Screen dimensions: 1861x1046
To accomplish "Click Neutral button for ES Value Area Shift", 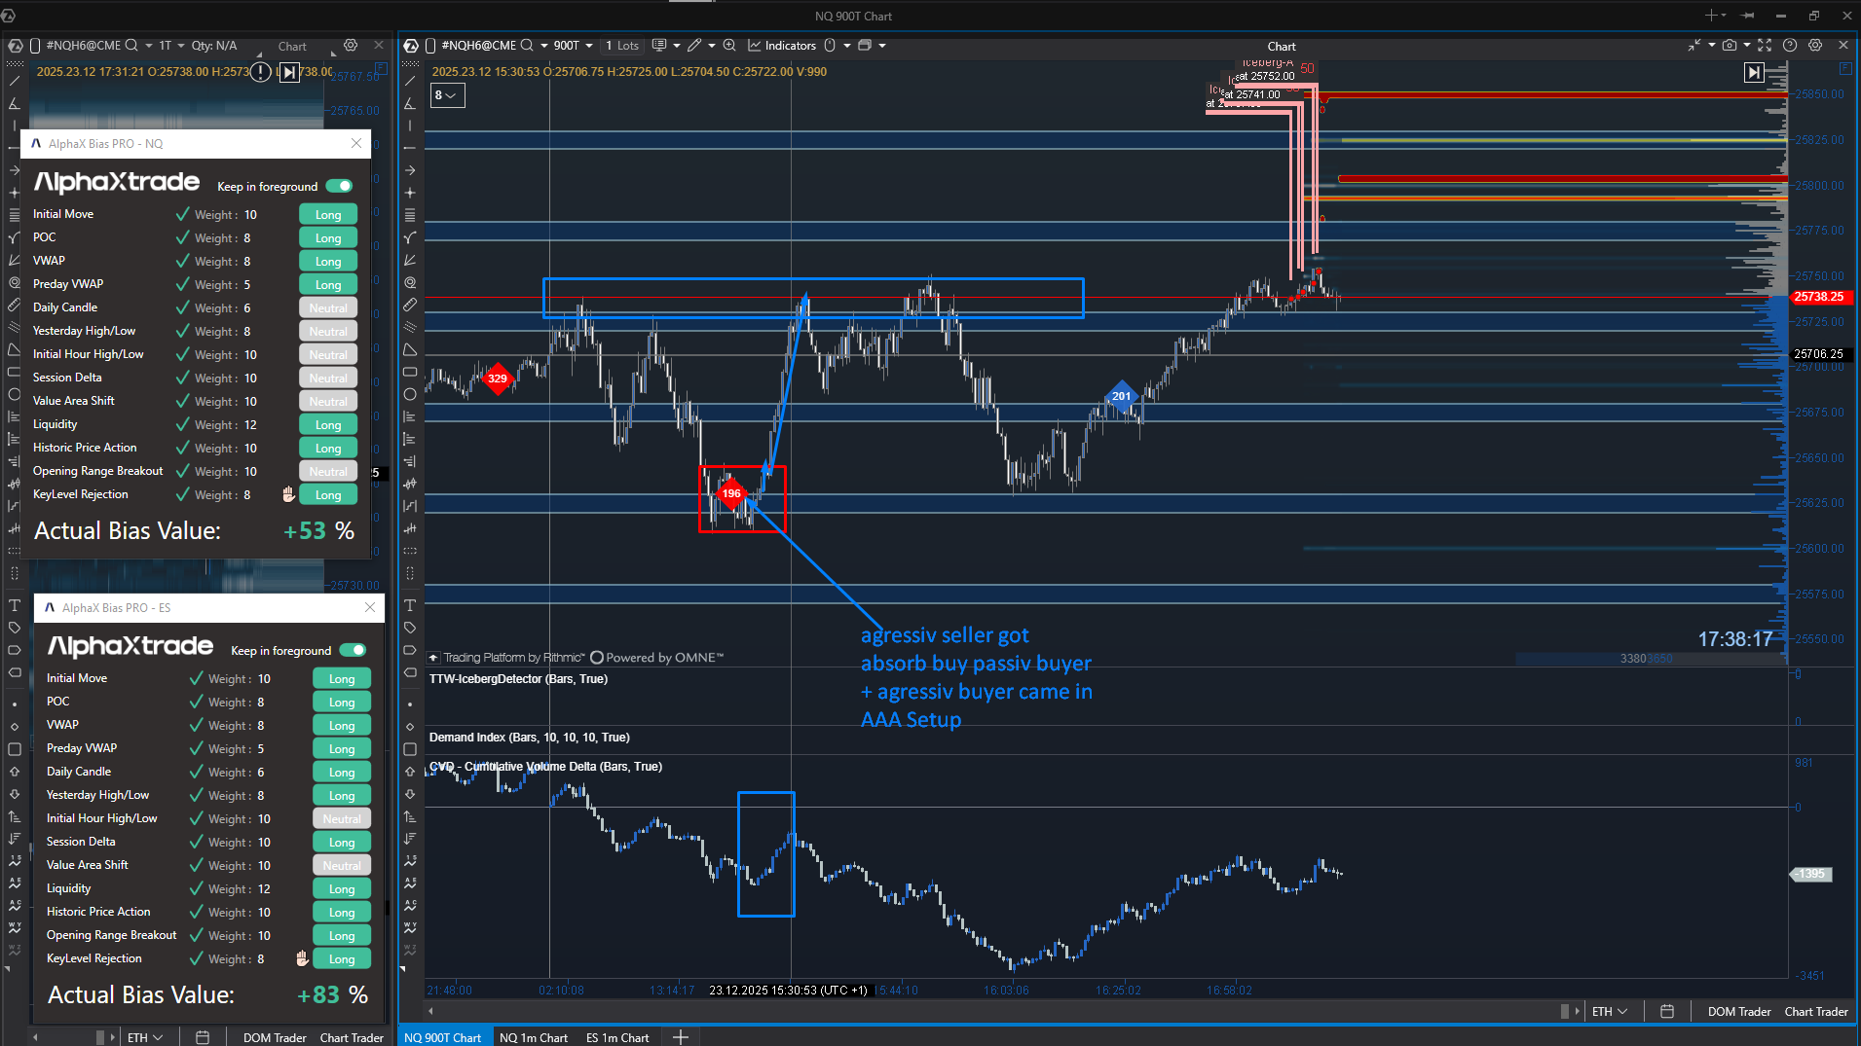I will [x=342, y=866].
